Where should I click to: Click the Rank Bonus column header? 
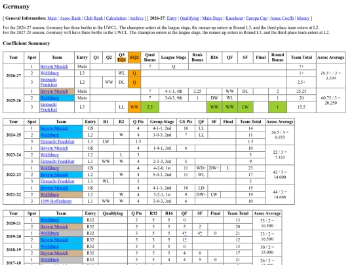click(197, 57)
